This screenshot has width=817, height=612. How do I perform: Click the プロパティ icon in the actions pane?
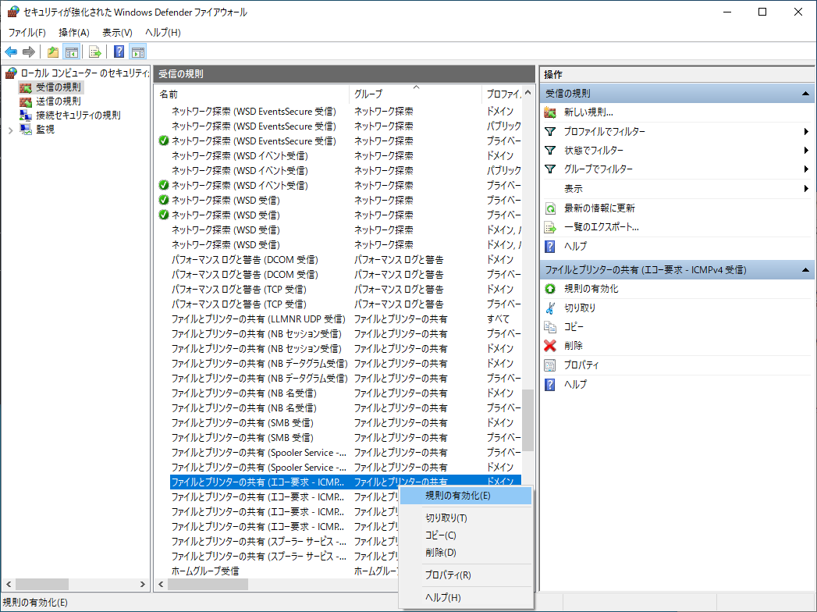[x=550, y=365]
